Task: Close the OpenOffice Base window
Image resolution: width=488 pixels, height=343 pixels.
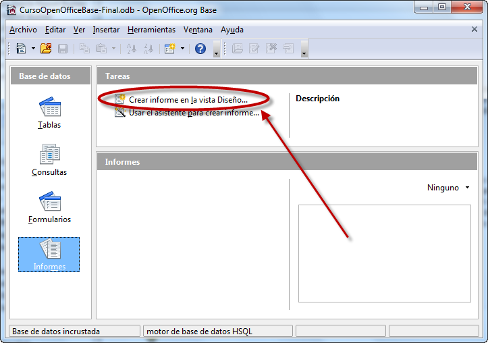Action: tap(467, 7)
